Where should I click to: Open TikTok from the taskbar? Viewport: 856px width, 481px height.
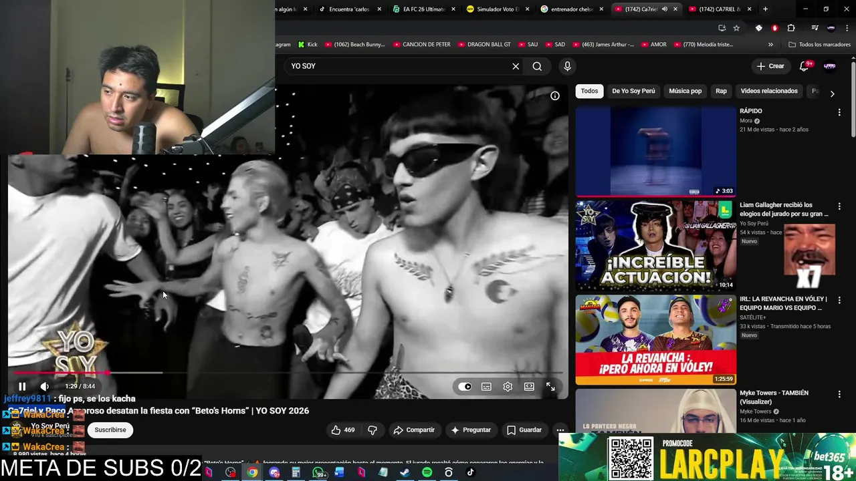[x=470, y=472]
